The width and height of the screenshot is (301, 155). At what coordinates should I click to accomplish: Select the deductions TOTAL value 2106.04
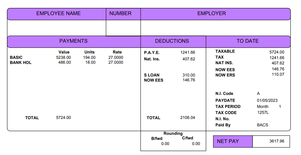(x=188, y=118)
